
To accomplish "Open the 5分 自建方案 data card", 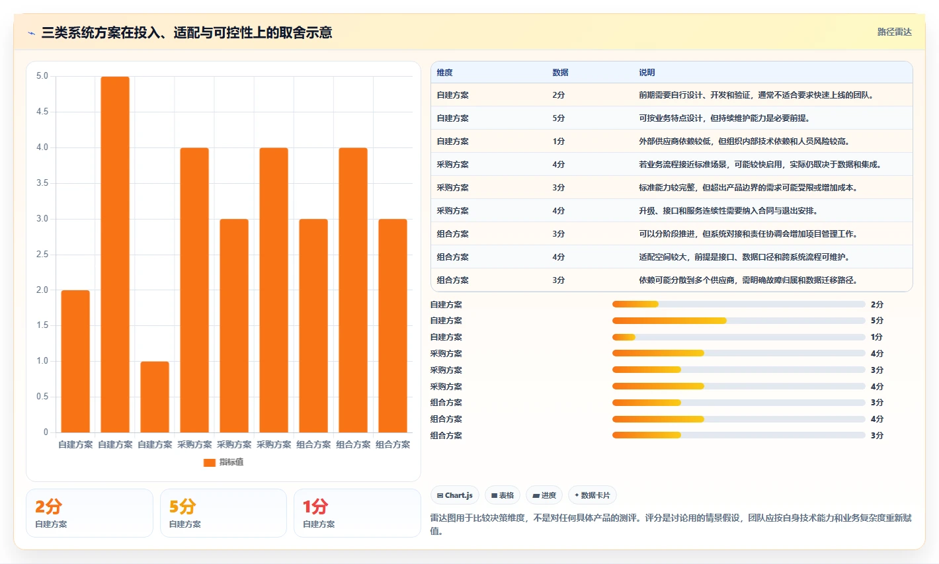I will (x=224, y=513).
